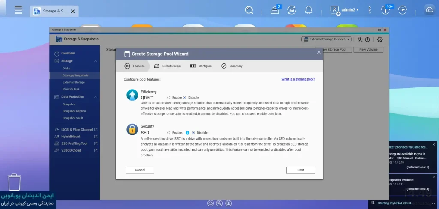
Task: Open the QTS main menu hamburger icon
Action: tap(18, 10)
